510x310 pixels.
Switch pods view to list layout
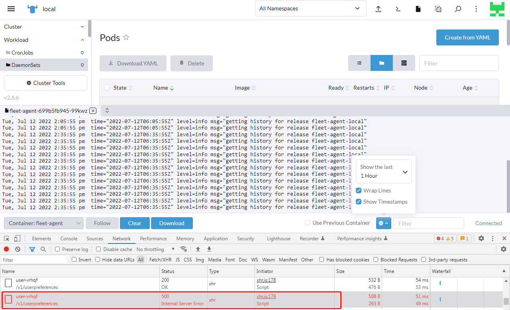[359, 63]
